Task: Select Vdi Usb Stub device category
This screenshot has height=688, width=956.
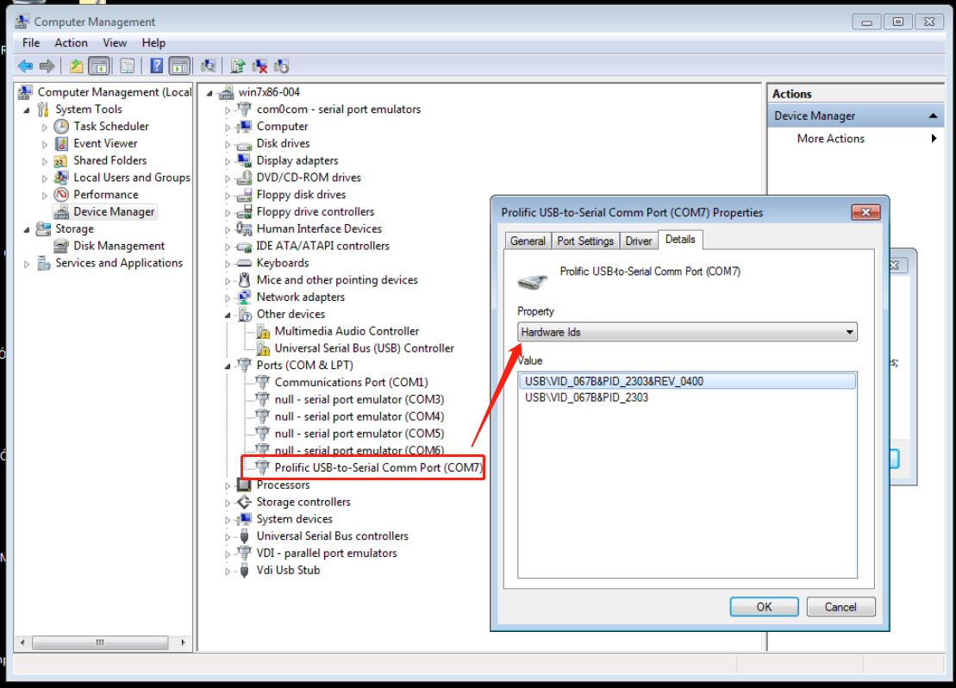Action: (288, 570)
